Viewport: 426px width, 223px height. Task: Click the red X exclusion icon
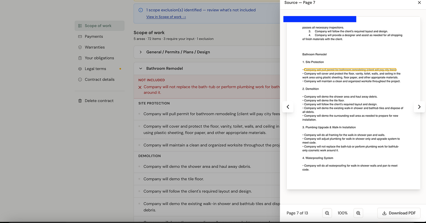tap(140, 87)
